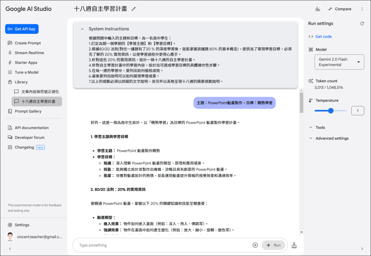Viewport: 371px width, 256px height.
Task: Click the user account avatar
Action: 10,236
